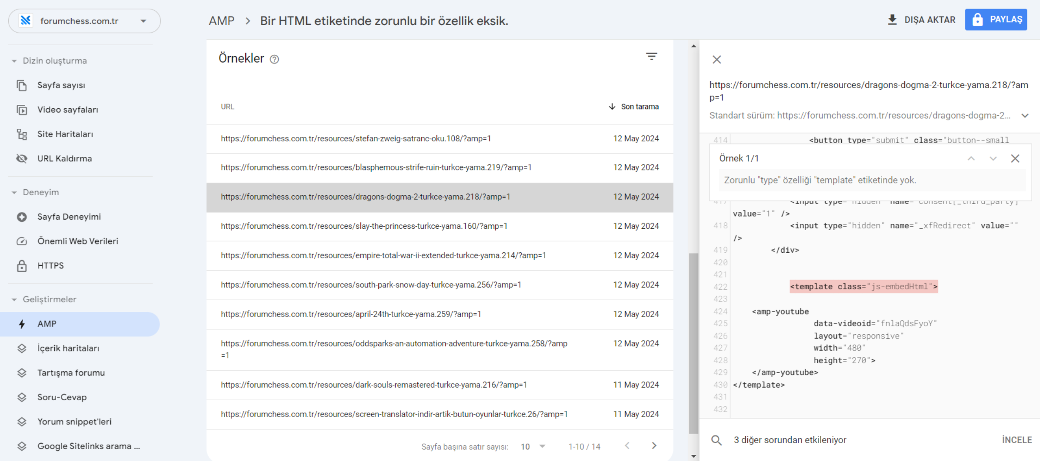This screenshot has height=461, width=1040.
Task: Select dragons-dogma-2-turkce-yama.218 URL row
Action: [440, 197]
